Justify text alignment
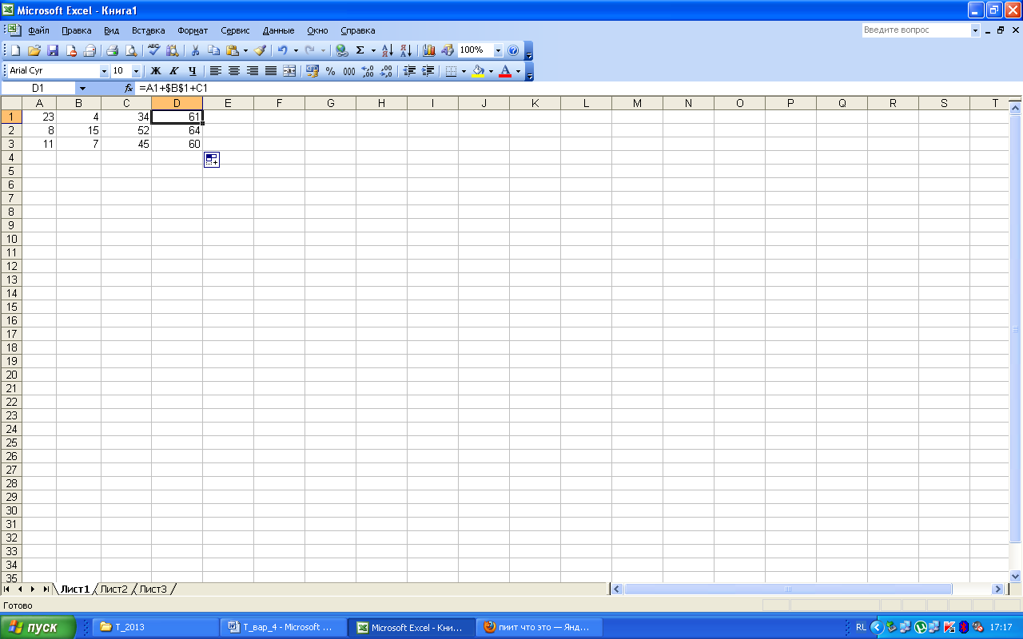The image size is (1023, 639). [271, 71]
